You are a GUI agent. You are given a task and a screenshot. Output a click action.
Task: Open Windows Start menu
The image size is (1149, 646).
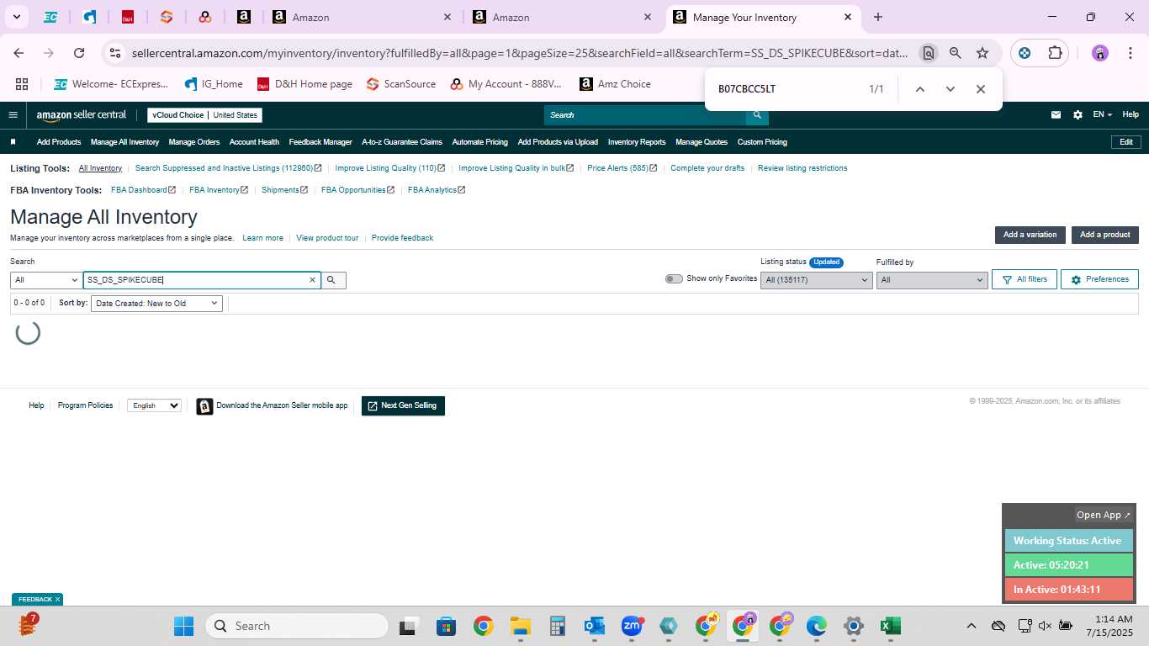[183, 626]
